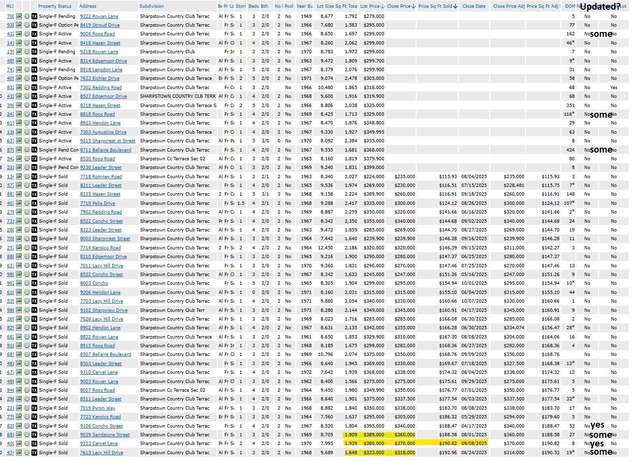The height and width of the screenshot is (461, 632).
Task: Open photos for 9222 Rowan Lane listing
Action: click(19, 16)
